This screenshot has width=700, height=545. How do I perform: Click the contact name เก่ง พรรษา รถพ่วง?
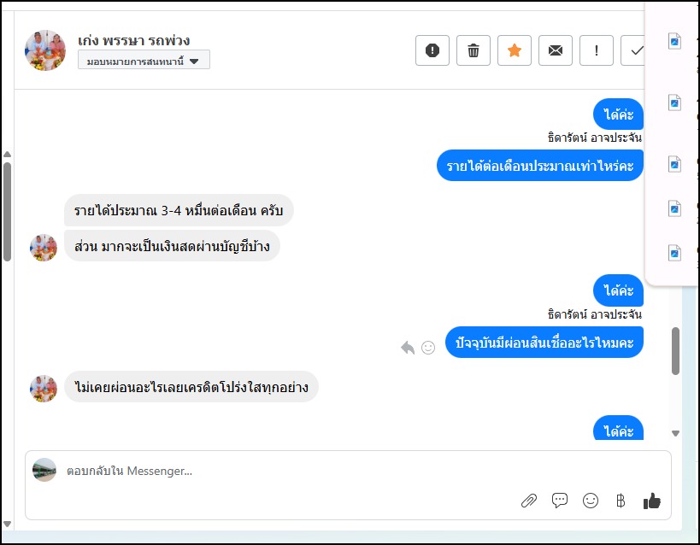pos(133,41)
